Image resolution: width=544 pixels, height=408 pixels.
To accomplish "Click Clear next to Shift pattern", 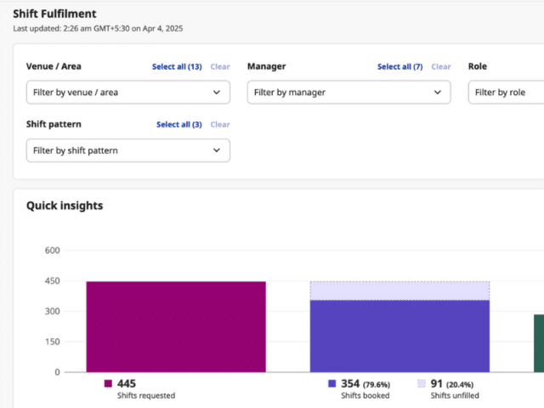I will click(220, 125).
